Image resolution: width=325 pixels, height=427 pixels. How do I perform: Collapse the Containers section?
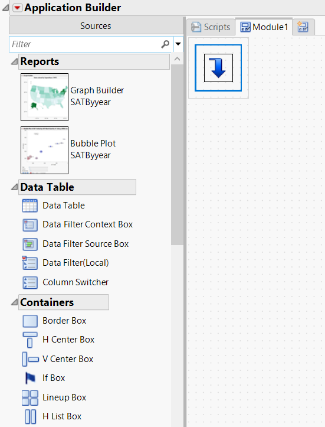[14, 302]
